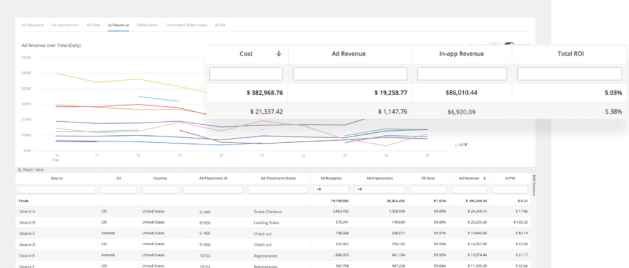Image resolution: width=629 pixels, height=268 pixels.
Task: Open the Ad Impressions tab
Action: [65, 25]
